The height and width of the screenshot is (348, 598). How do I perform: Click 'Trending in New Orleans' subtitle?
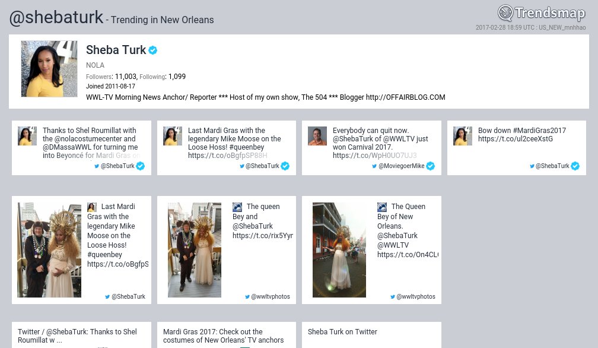coord(163,20)
